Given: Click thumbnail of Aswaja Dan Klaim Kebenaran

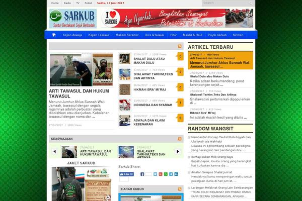Looking at the screenshot, I should click(x=125, y=120).
